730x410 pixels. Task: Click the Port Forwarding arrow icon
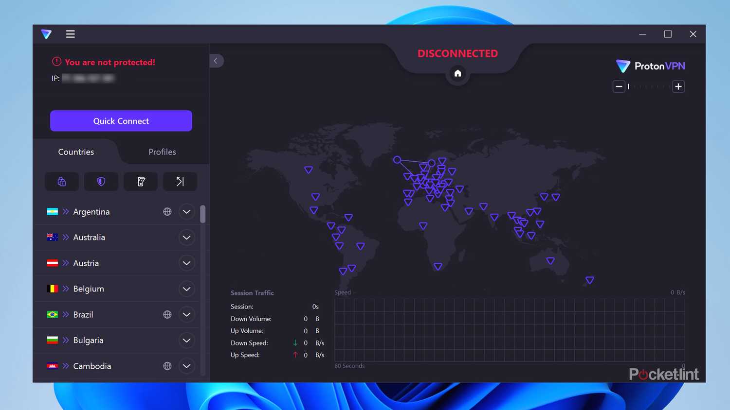(180, 181)
